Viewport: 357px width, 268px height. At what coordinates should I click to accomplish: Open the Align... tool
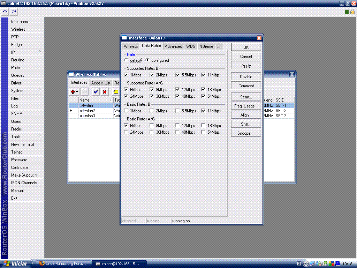click(246, 115)
